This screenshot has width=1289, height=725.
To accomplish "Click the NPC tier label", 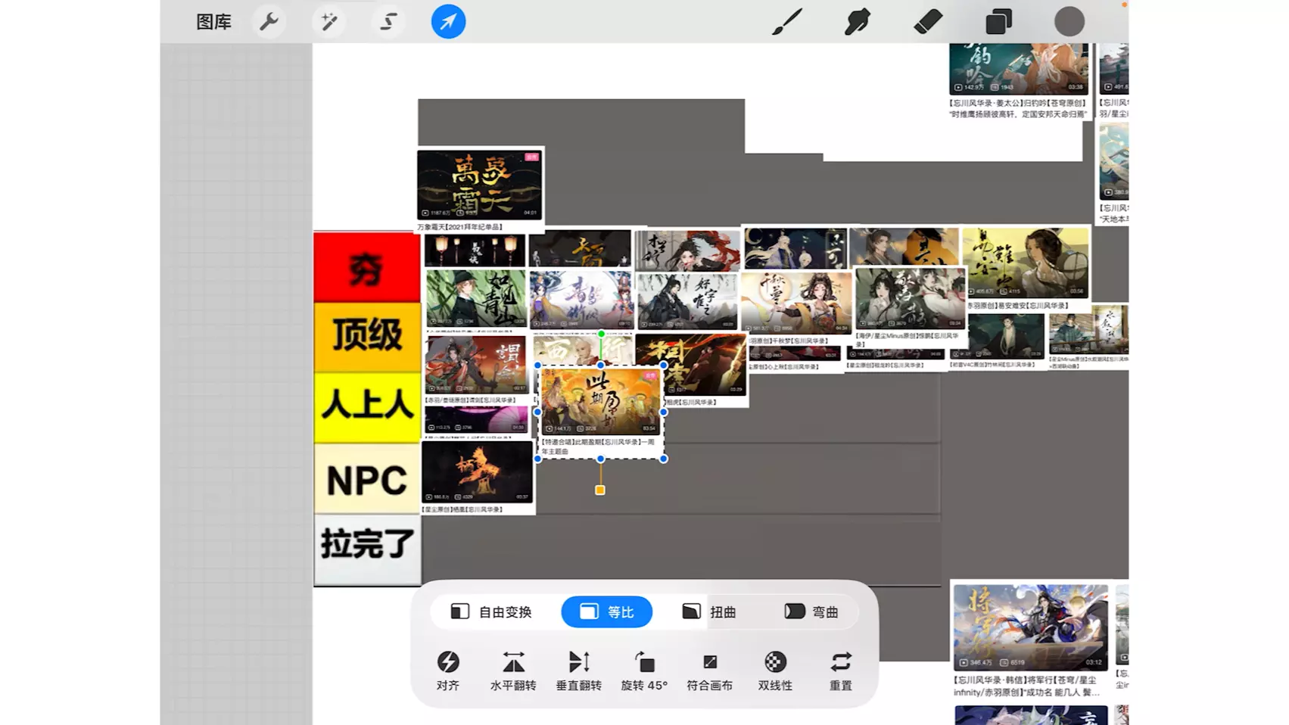I will (x=367, y=479).
